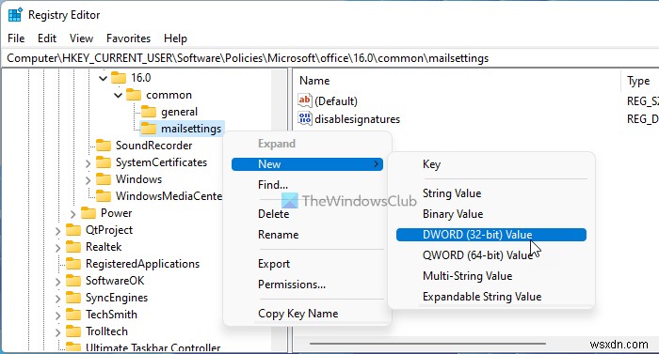Expand the Power key
This screenshot has width=659, height=354.
[x=72, y=214]
